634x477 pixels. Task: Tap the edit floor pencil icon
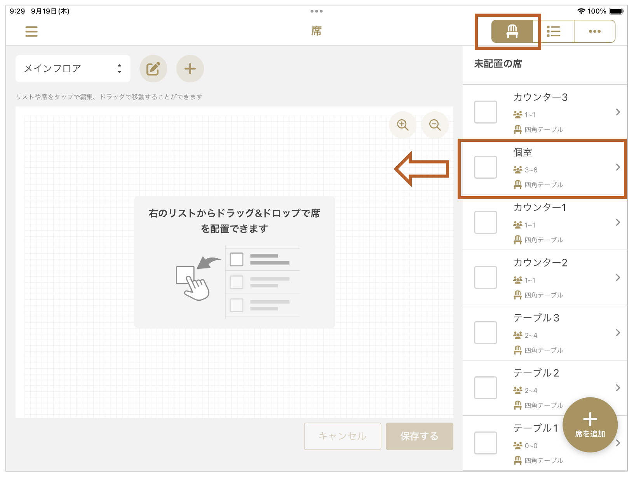coord(153,69)
